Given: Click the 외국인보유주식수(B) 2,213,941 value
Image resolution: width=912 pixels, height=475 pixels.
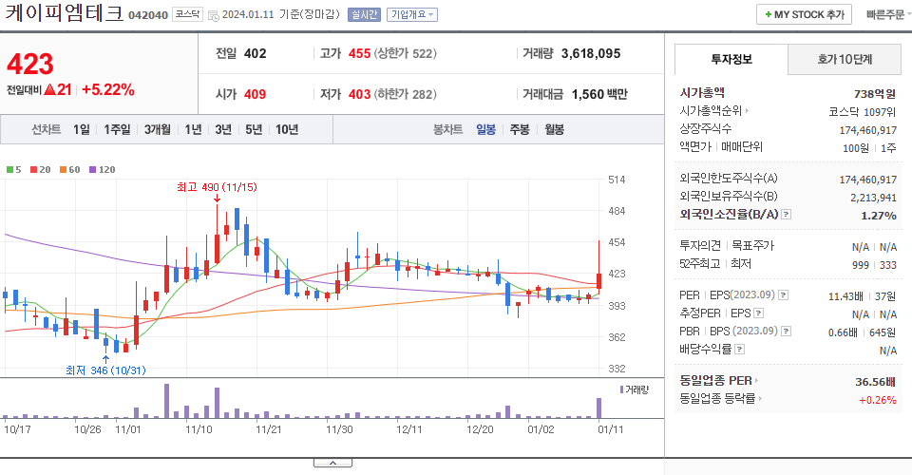Looking at the screenshot, I should tap(873, 198).
